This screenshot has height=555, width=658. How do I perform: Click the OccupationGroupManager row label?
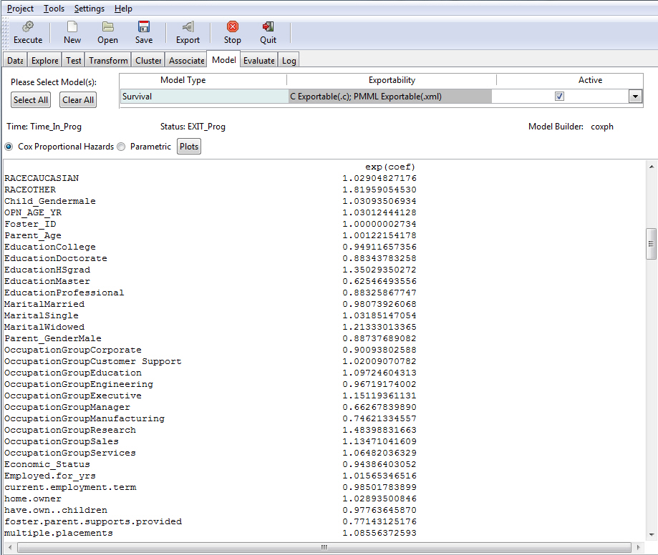tap(67, 407)
